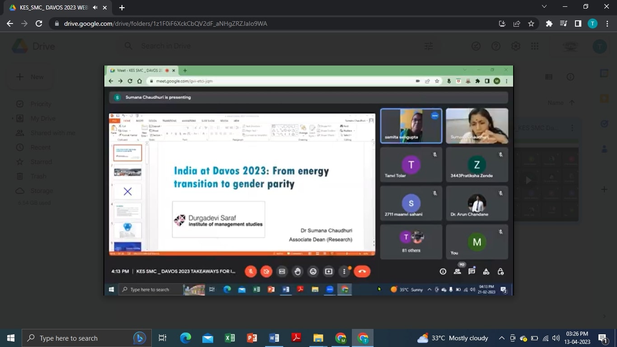Open the Google apps grid

535,46
